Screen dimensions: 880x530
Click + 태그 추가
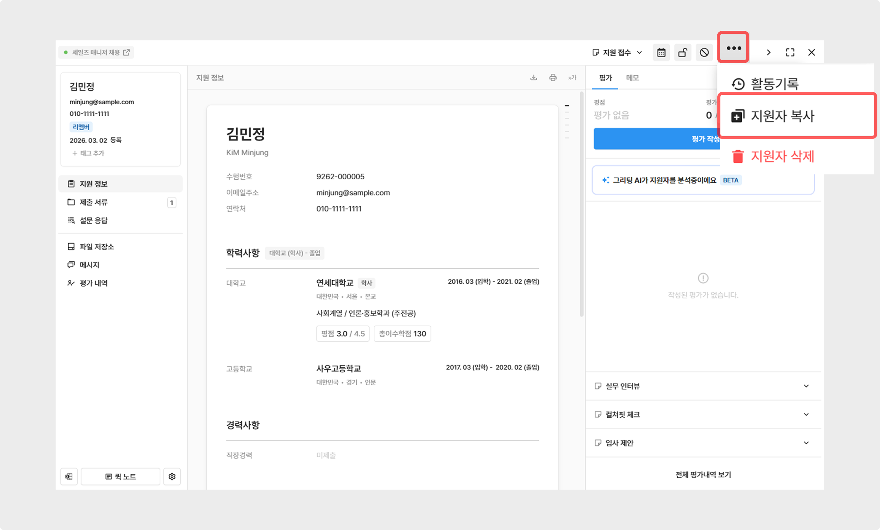pyautogui.click(x=88, y=153)
